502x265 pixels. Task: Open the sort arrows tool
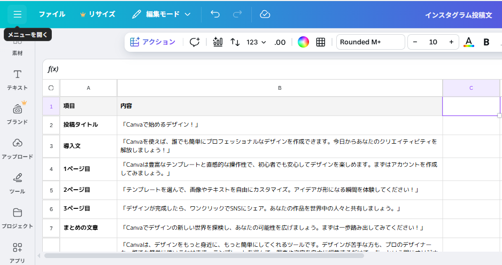point(235,42)
